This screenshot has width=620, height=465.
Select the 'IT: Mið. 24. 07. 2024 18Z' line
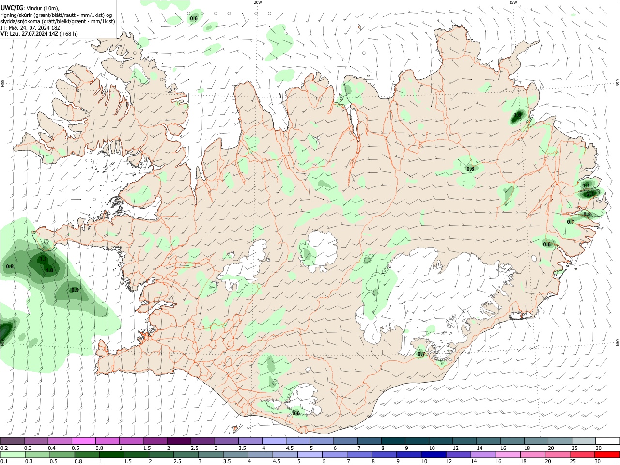click(x=31, y=28)
